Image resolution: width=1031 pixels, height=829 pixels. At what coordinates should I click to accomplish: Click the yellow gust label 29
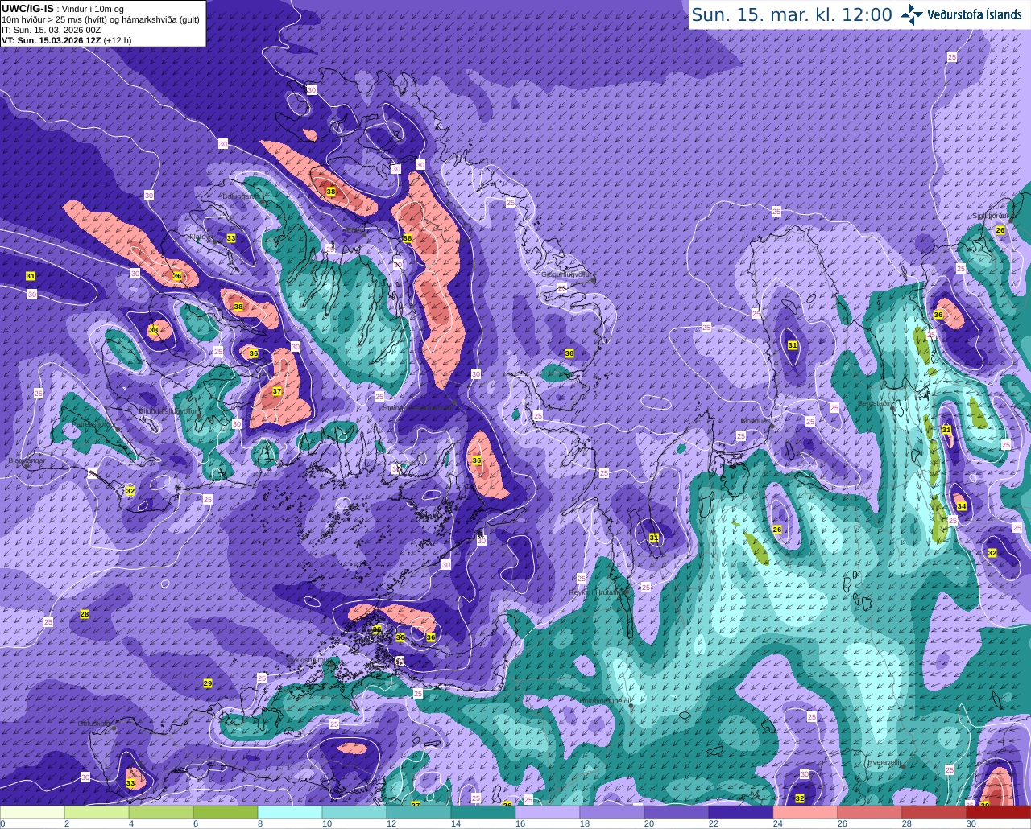coord(207,683)
